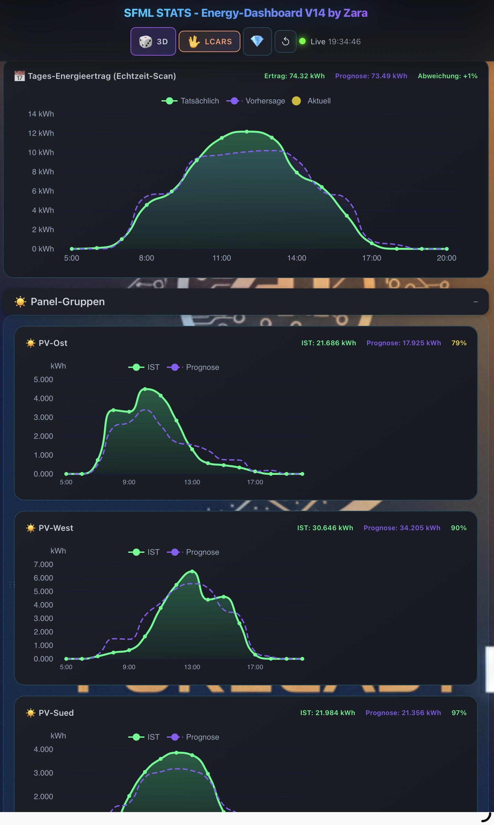Click the sun icon next to Panel-Gruppen
This screenshot has height=825, width=494.
click(20, 302)
